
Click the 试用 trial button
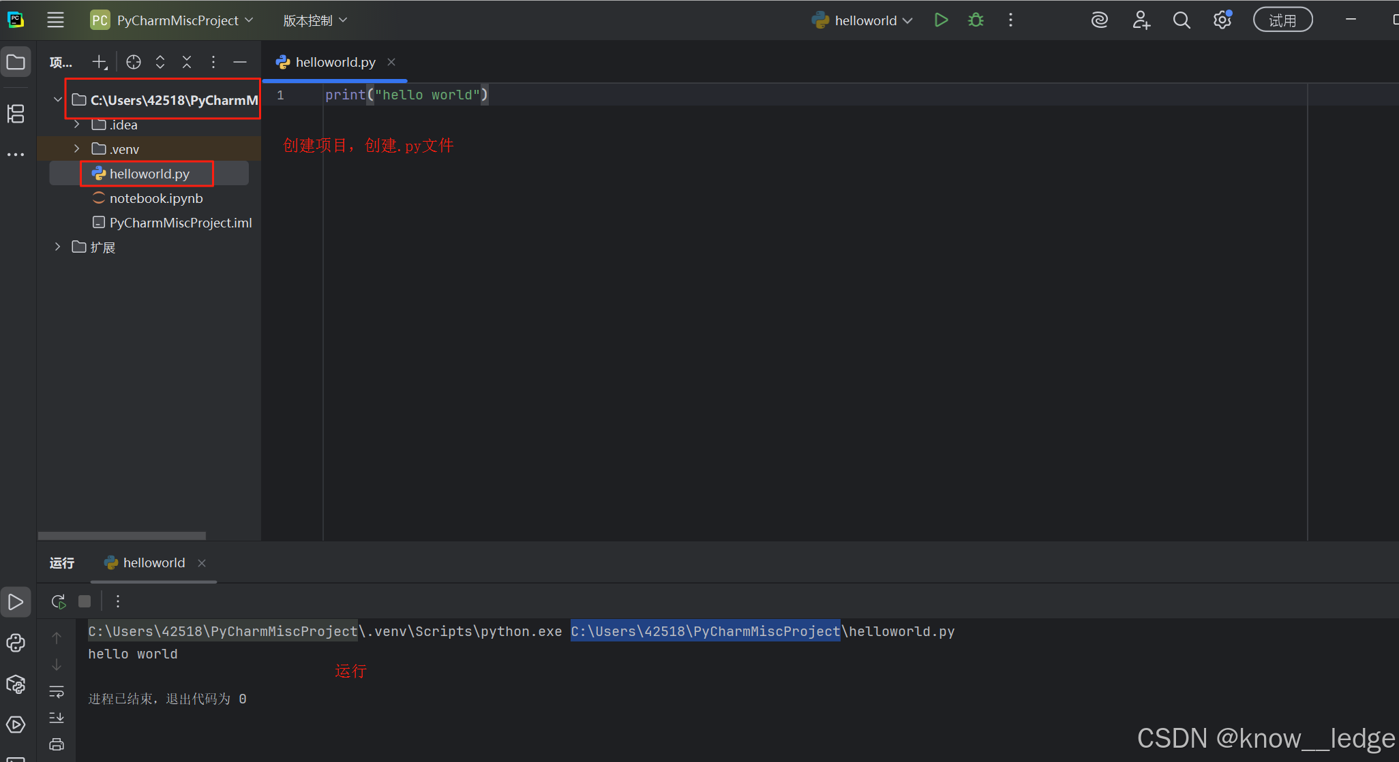[x=1282, y=20]
